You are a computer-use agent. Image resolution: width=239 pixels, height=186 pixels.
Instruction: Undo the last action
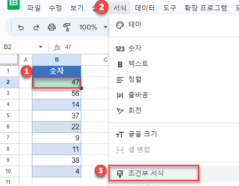coord(21,27)
